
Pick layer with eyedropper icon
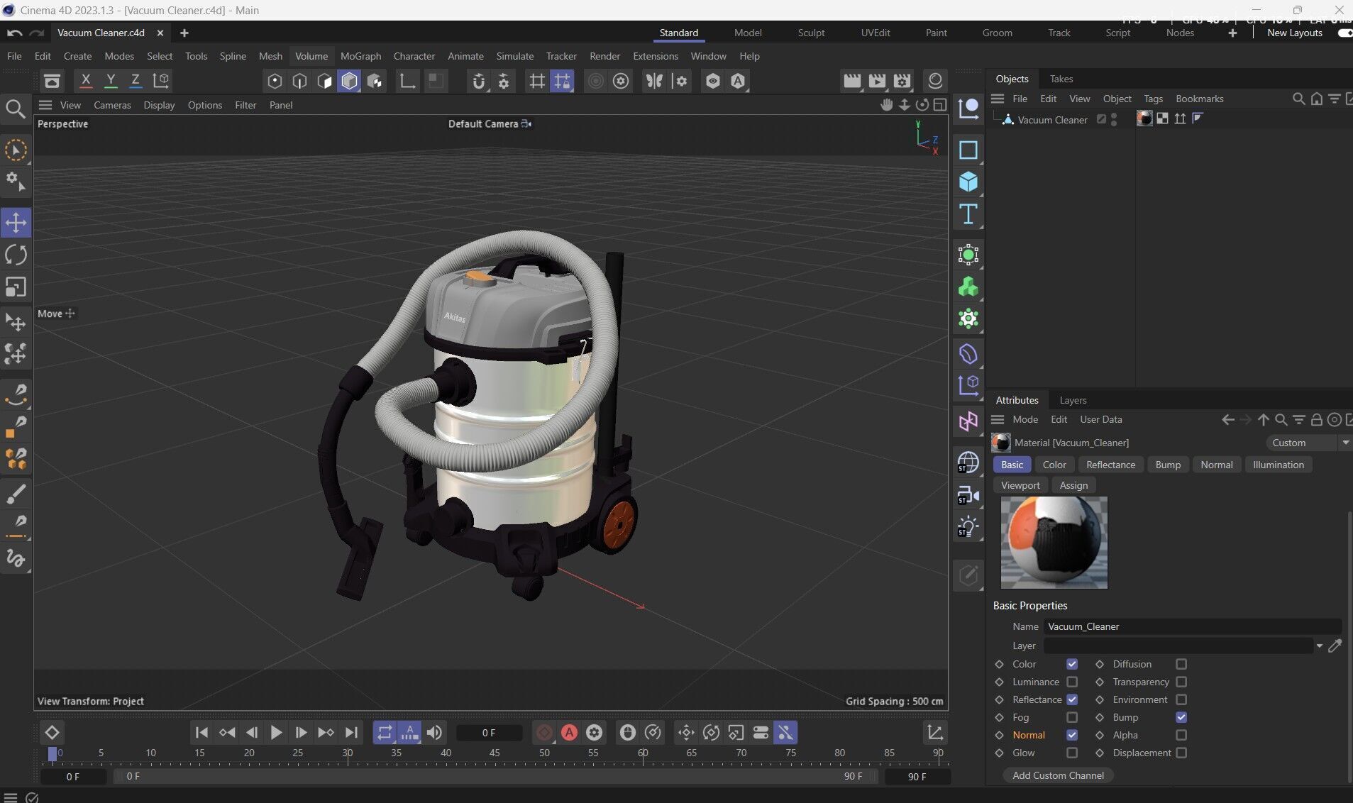[1335, 646]
